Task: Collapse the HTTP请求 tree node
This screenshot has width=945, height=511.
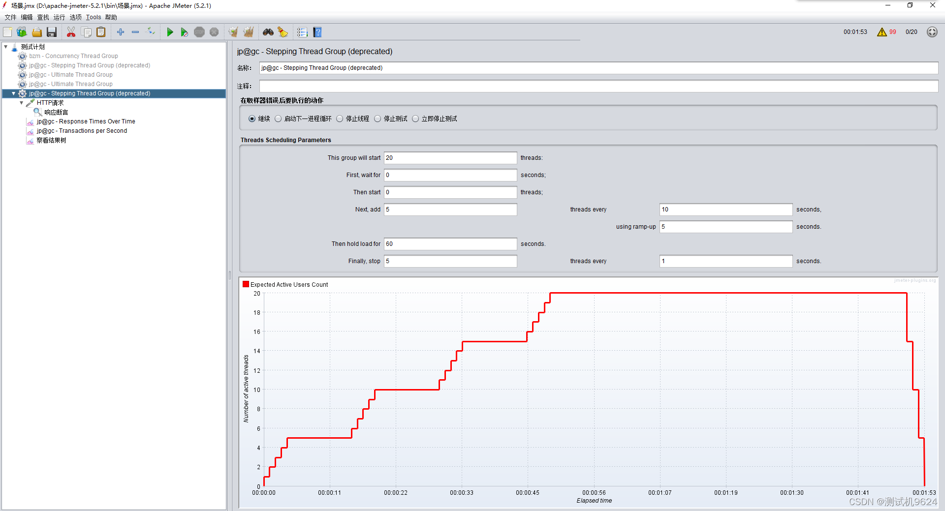Action: point(22,103)
